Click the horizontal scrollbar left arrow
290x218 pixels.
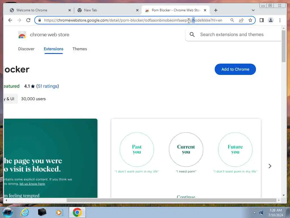pos(6,200)
